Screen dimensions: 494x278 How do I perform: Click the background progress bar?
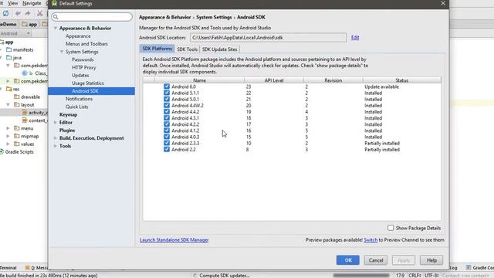point(361,275)
